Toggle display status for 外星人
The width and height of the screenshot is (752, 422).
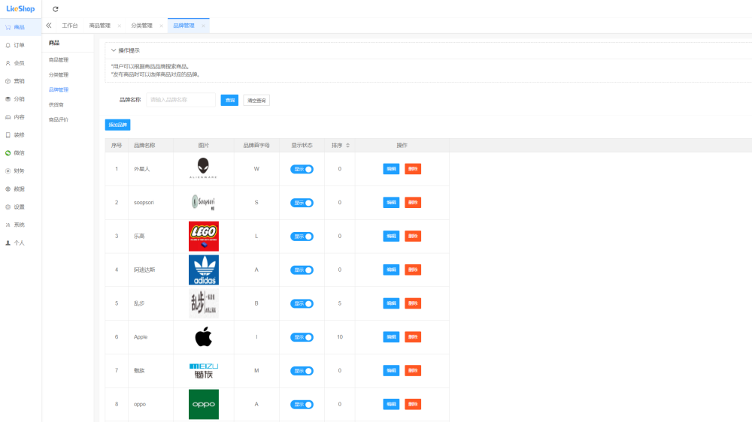(302, 169)
